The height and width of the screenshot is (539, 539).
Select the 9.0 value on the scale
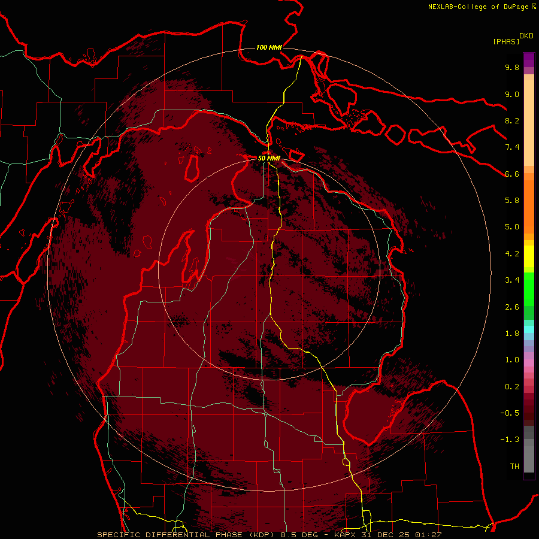point(512,94)
